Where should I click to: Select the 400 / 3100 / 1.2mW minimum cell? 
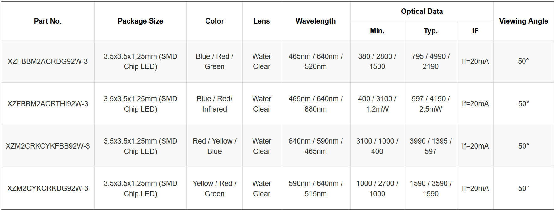377,104
